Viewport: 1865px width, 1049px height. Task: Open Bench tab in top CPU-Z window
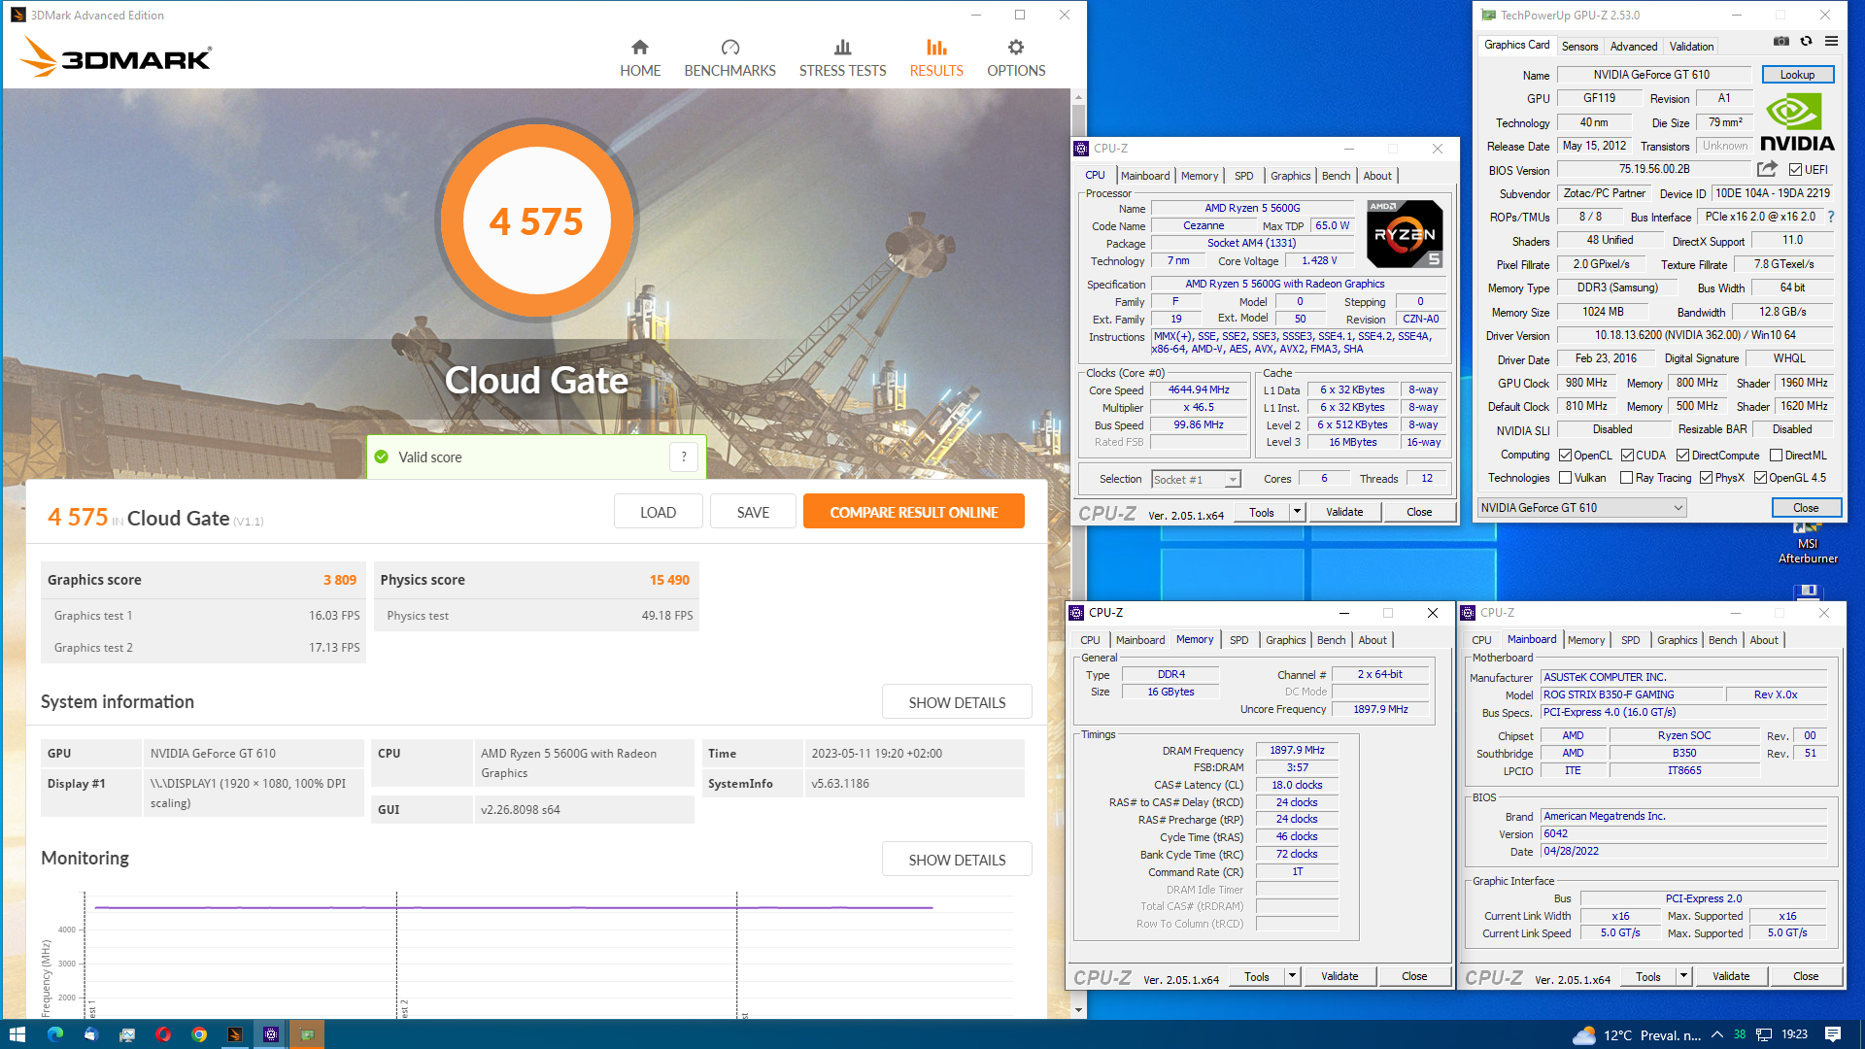pyautogui.click(x=1336, y=176)
